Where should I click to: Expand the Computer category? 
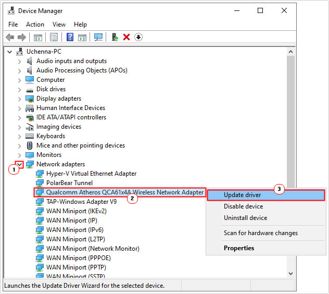[19, 80]
